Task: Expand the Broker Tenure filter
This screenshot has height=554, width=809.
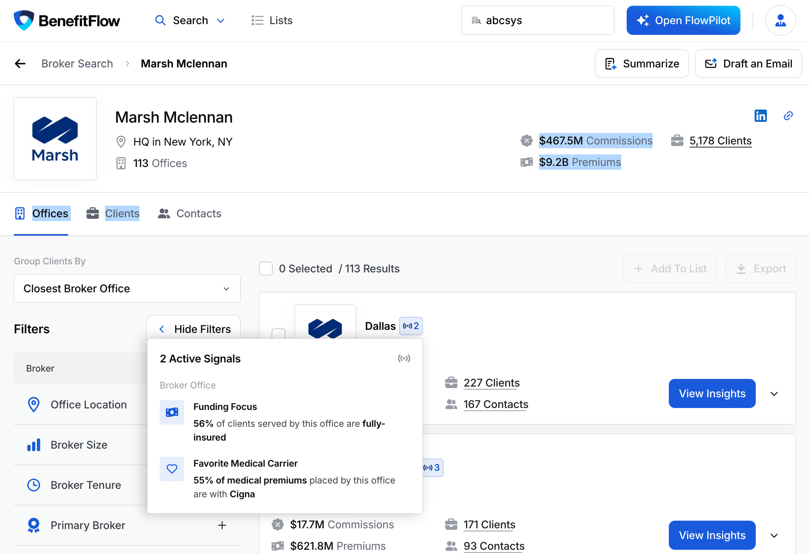Action: (x=80, y=485)
